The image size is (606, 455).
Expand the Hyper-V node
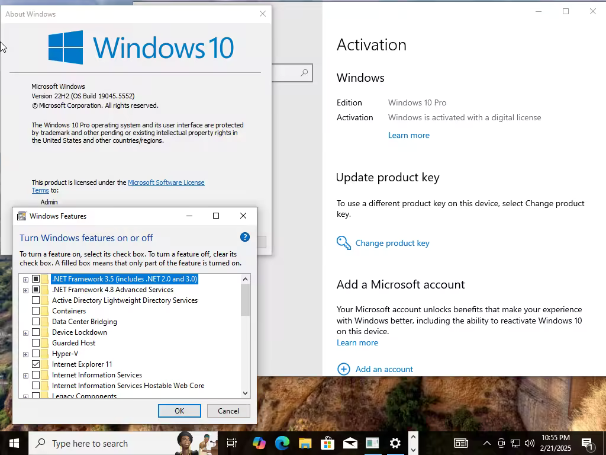pos(26,354)
